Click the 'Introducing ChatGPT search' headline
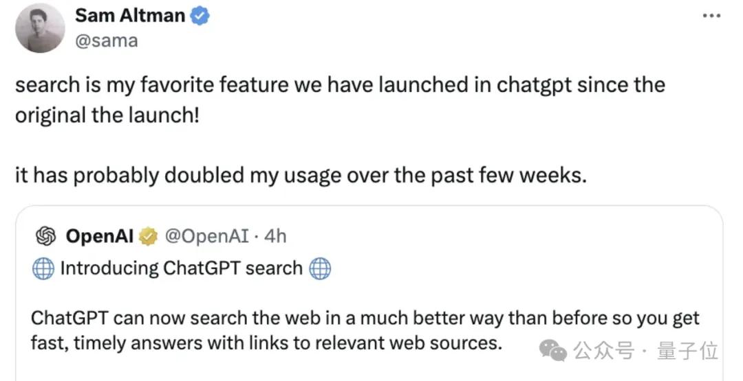 (182, 268)
